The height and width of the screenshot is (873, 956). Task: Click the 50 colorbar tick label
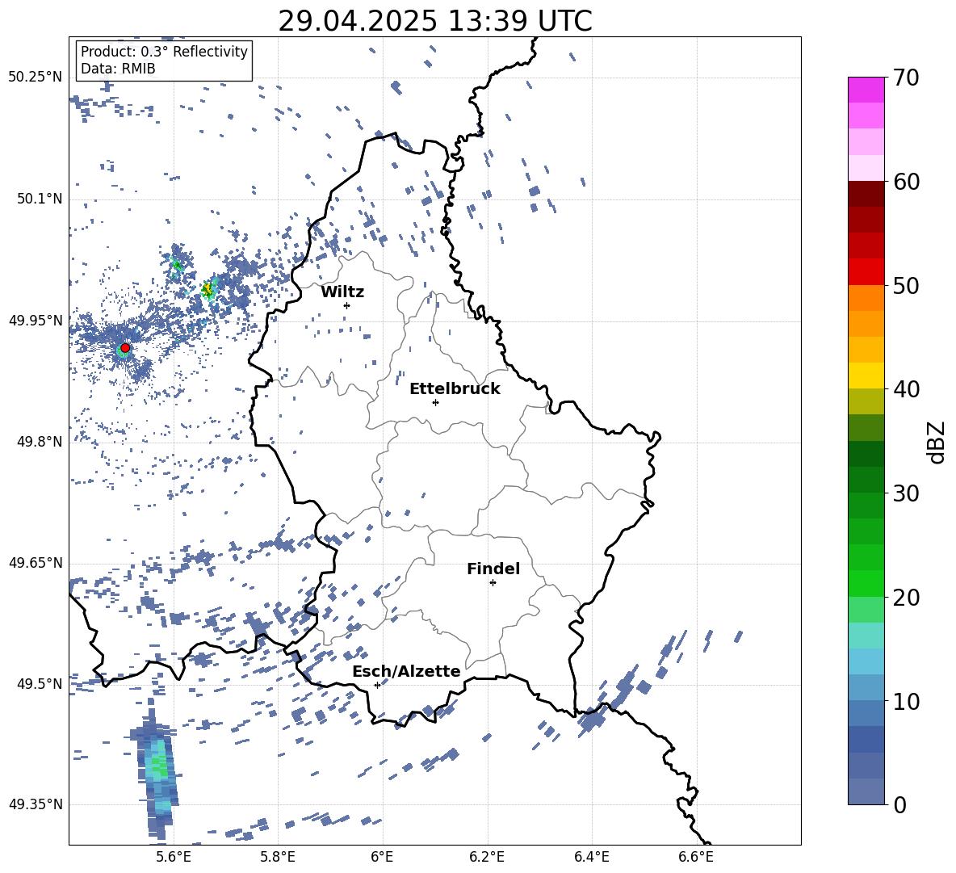(x=906, y=286)
